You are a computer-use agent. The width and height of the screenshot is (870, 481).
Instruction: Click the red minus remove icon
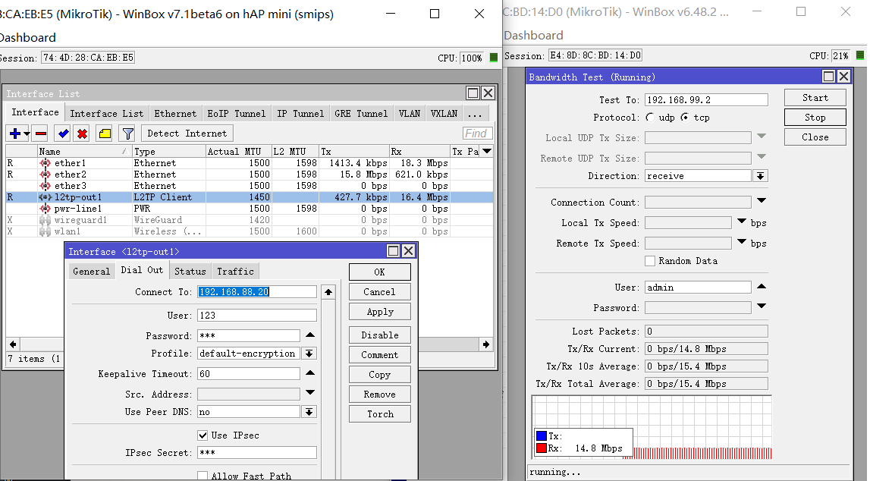pos(41,134)
